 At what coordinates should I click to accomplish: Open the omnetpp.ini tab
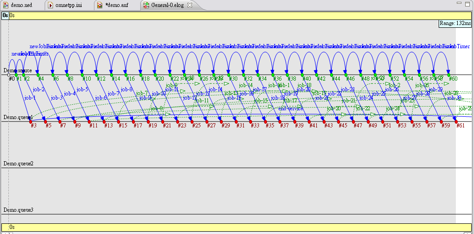[x=68, y=5]
